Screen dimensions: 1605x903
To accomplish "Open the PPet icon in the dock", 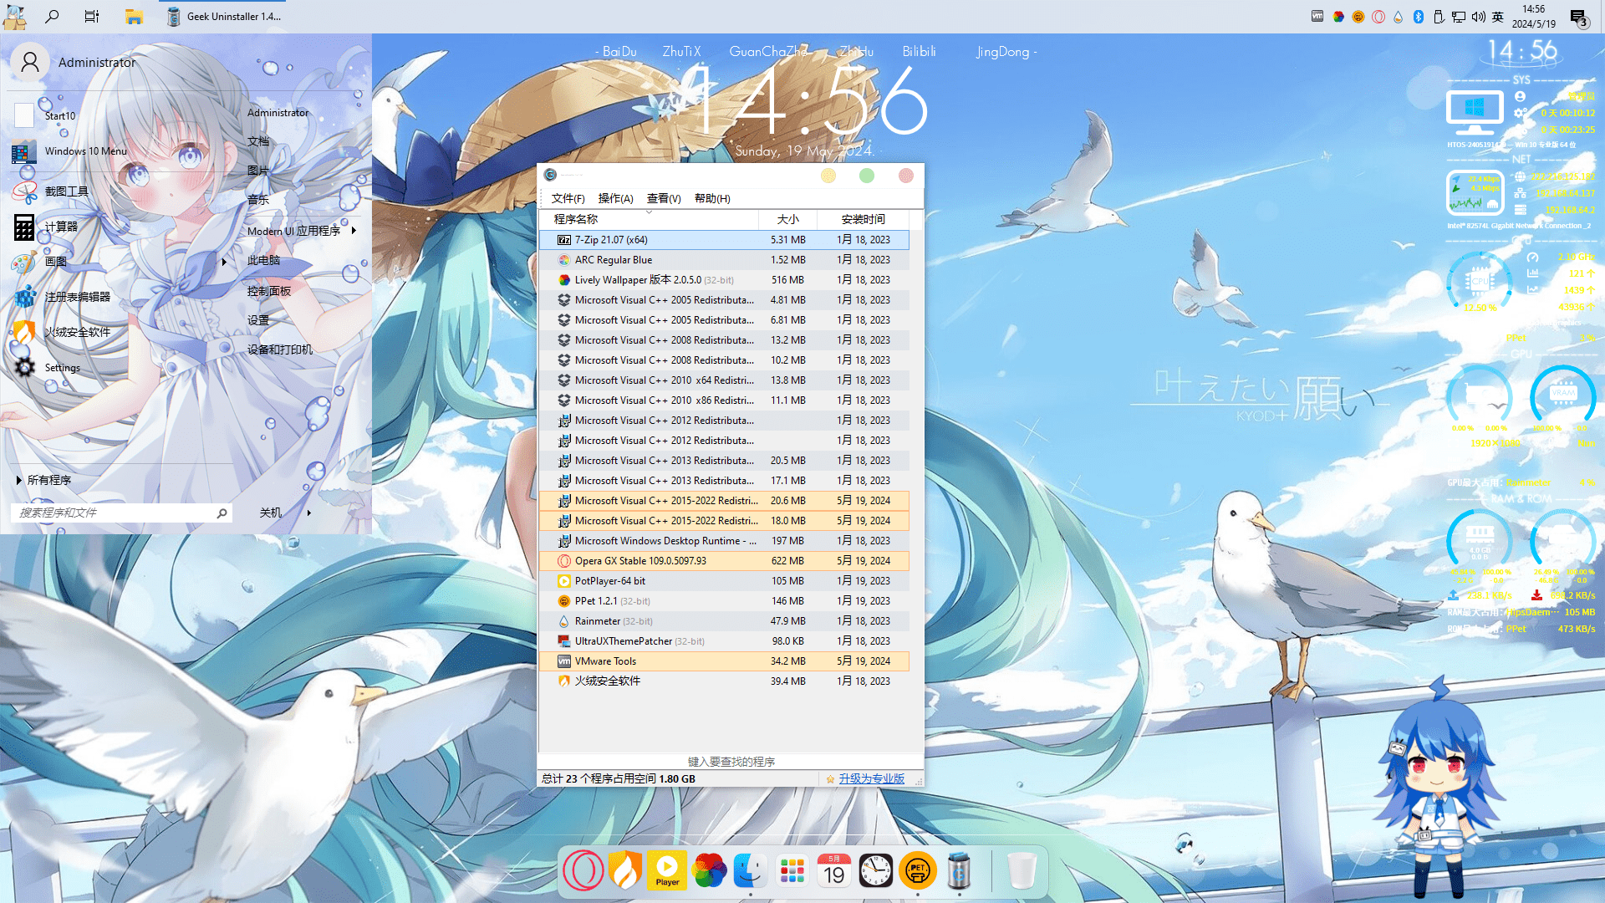I will point(917,870).
